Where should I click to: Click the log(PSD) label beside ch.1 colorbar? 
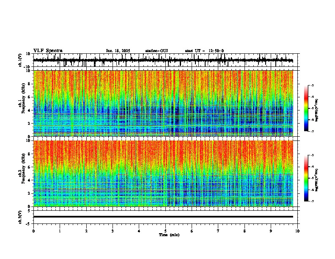(317, 110)
